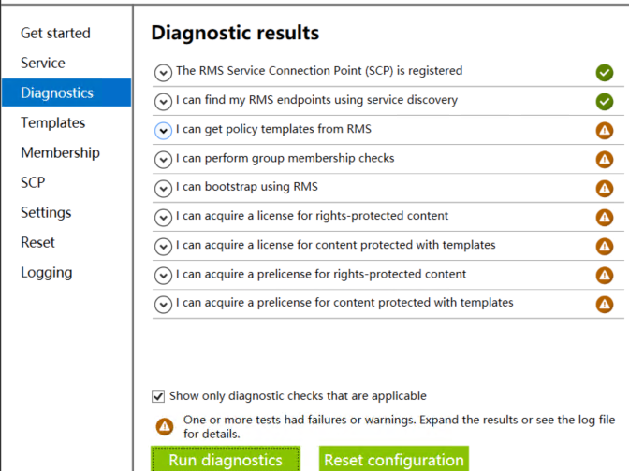Click warning icon for policy templates check
Screen dimensions: 629x471
604,131
